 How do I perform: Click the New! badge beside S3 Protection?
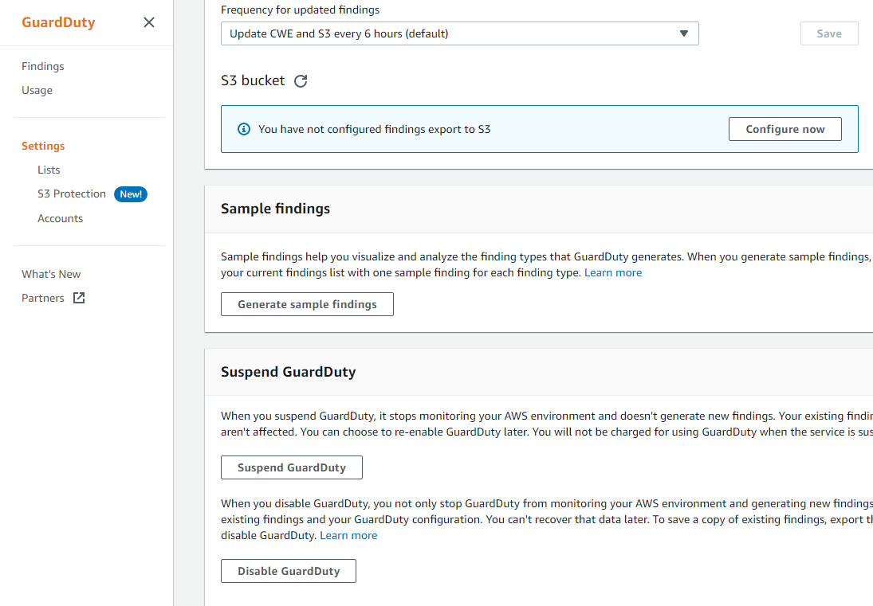(131, 194)
